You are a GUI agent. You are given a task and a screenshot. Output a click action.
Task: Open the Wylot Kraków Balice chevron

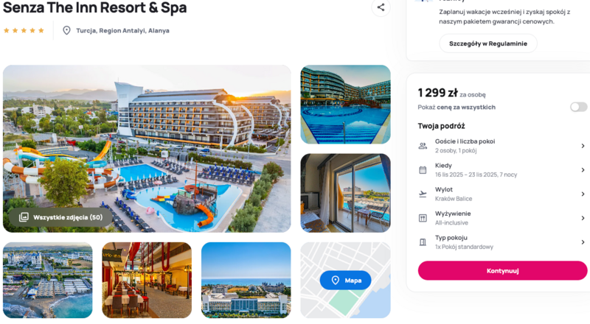tap(583, 194)
